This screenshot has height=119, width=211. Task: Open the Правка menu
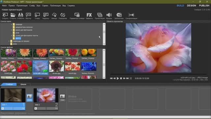tap(12, 6)
